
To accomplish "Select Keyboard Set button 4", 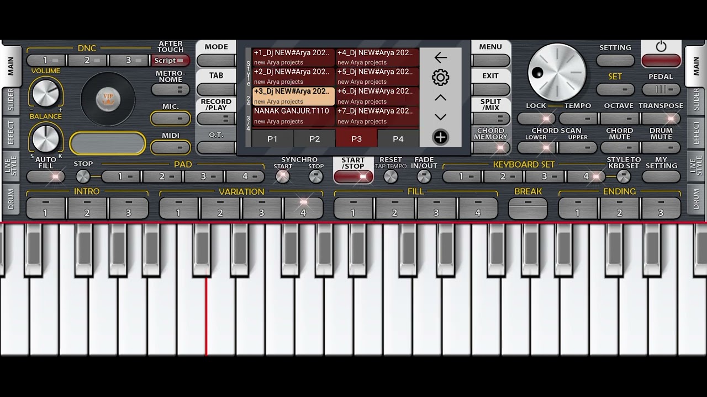I will click(585, 176).
